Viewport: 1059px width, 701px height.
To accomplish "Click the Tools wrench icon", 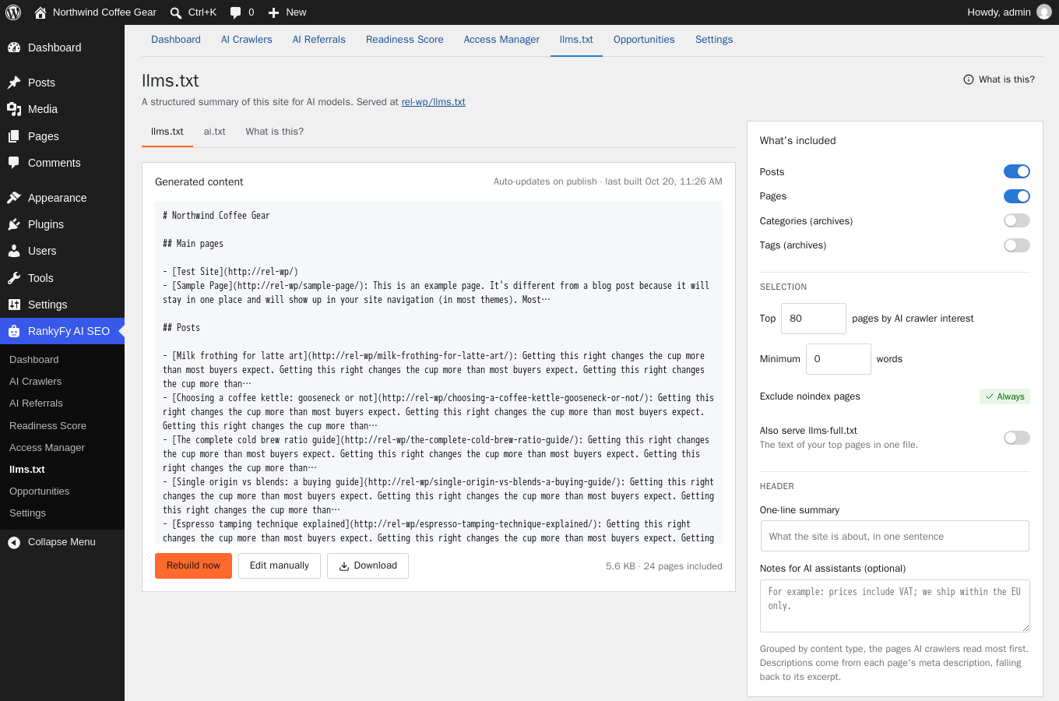I will pos(14,278).
